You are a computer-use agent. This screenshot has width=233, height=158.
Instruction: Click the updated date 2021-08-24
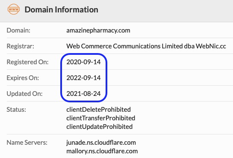click(x=83, y=94)
